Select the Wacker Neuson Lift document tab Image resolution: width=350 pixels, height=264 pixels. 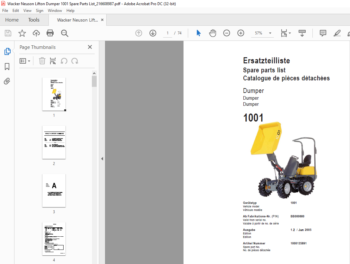coord(77,20)
